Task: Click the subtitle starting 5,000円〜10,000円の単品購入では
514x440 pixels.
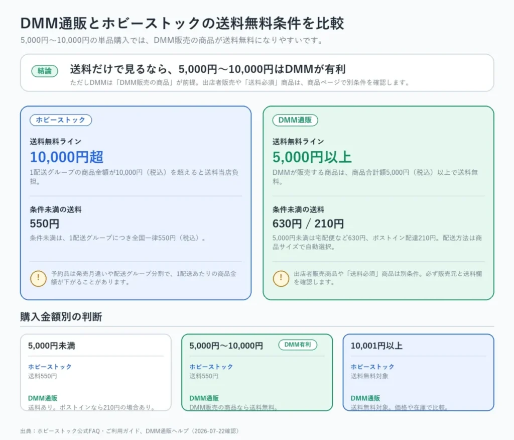Action: [x=173, y=40]
